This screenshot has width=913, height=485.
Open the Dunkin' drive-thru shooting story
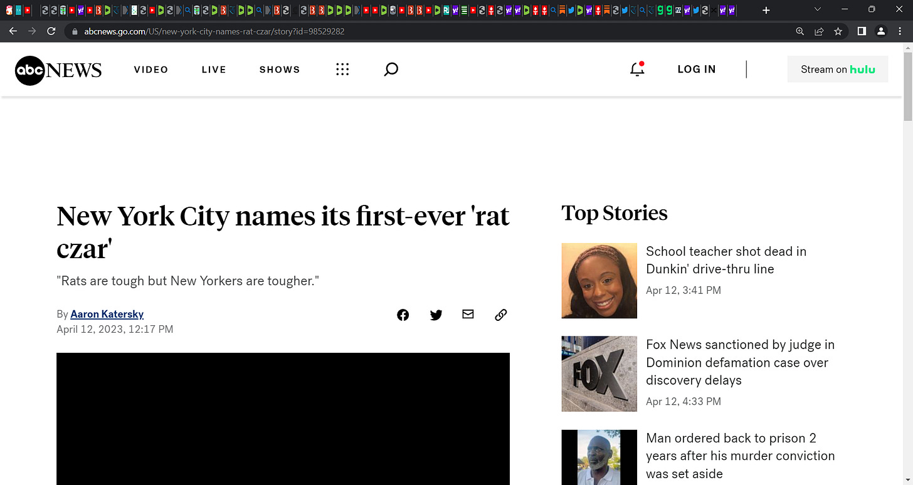[726, 260]
